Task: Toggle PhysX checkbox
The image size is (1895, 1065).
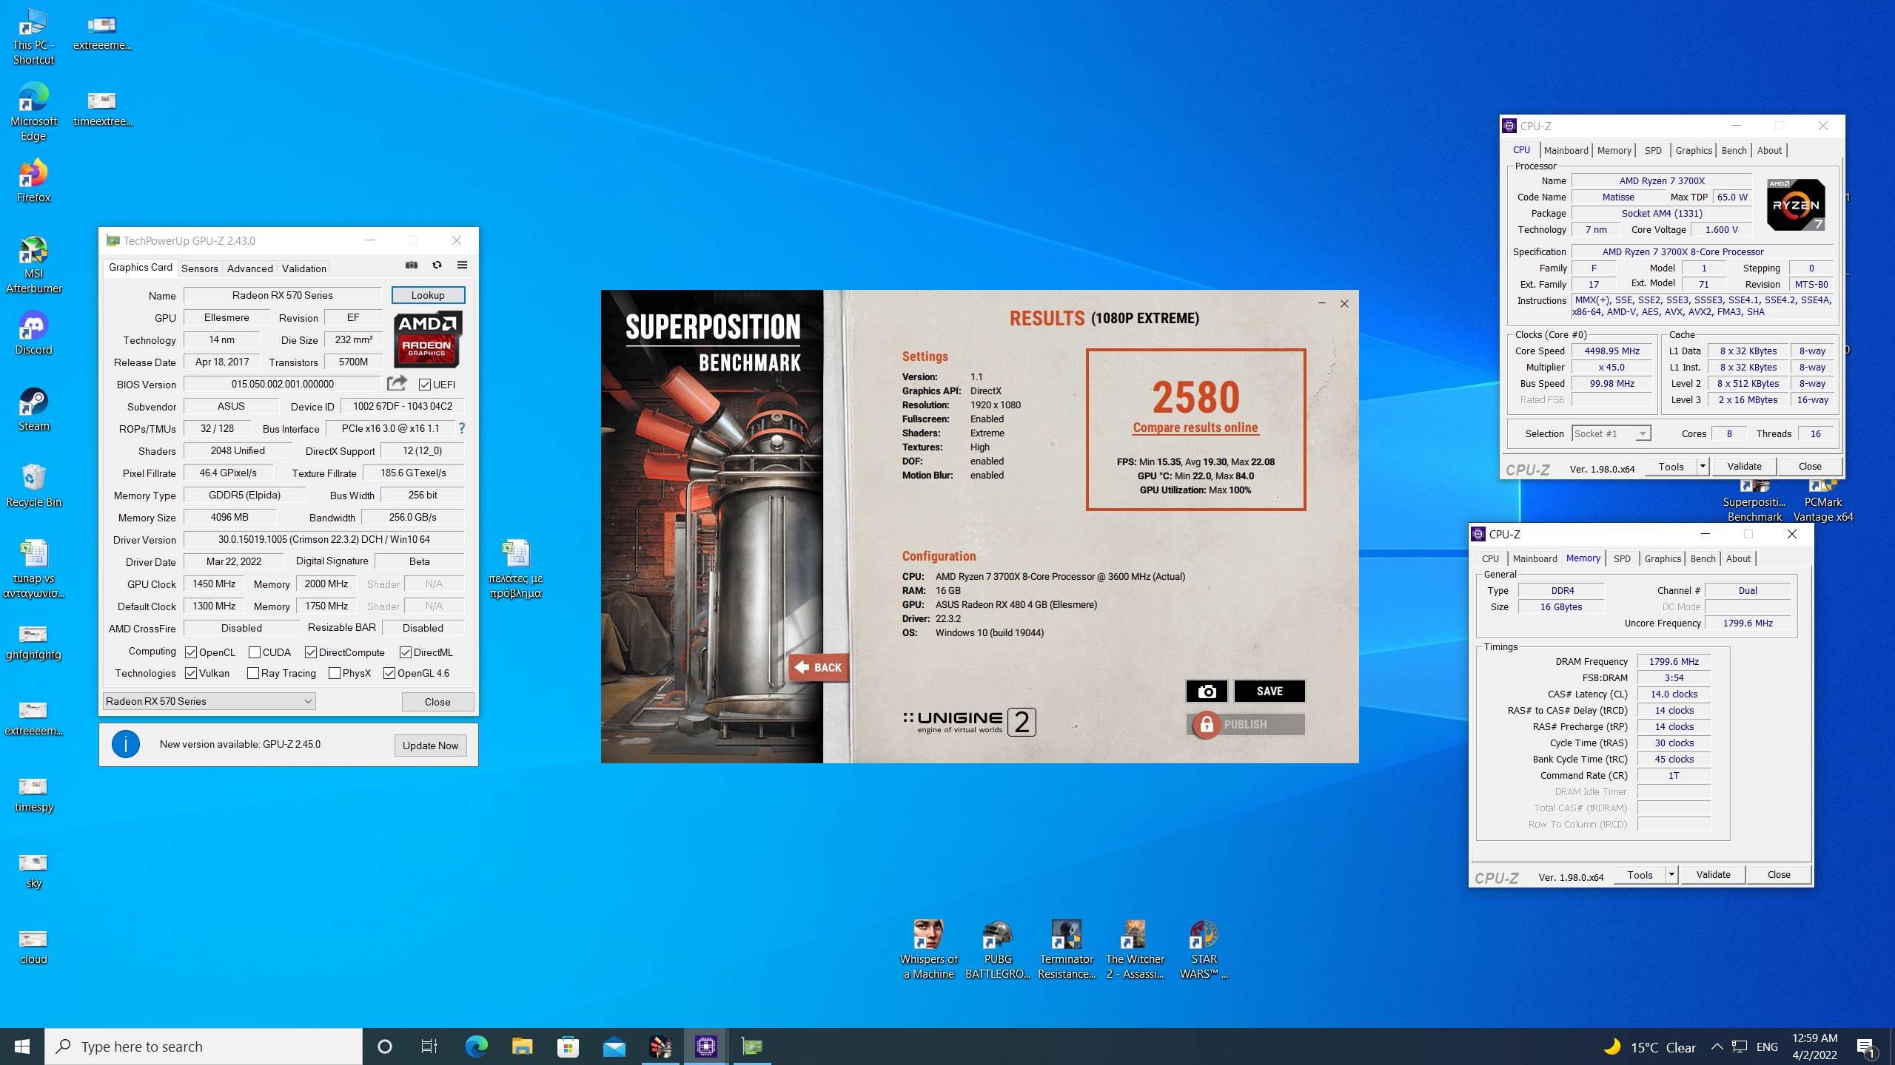Action: (x=335, y=673)
